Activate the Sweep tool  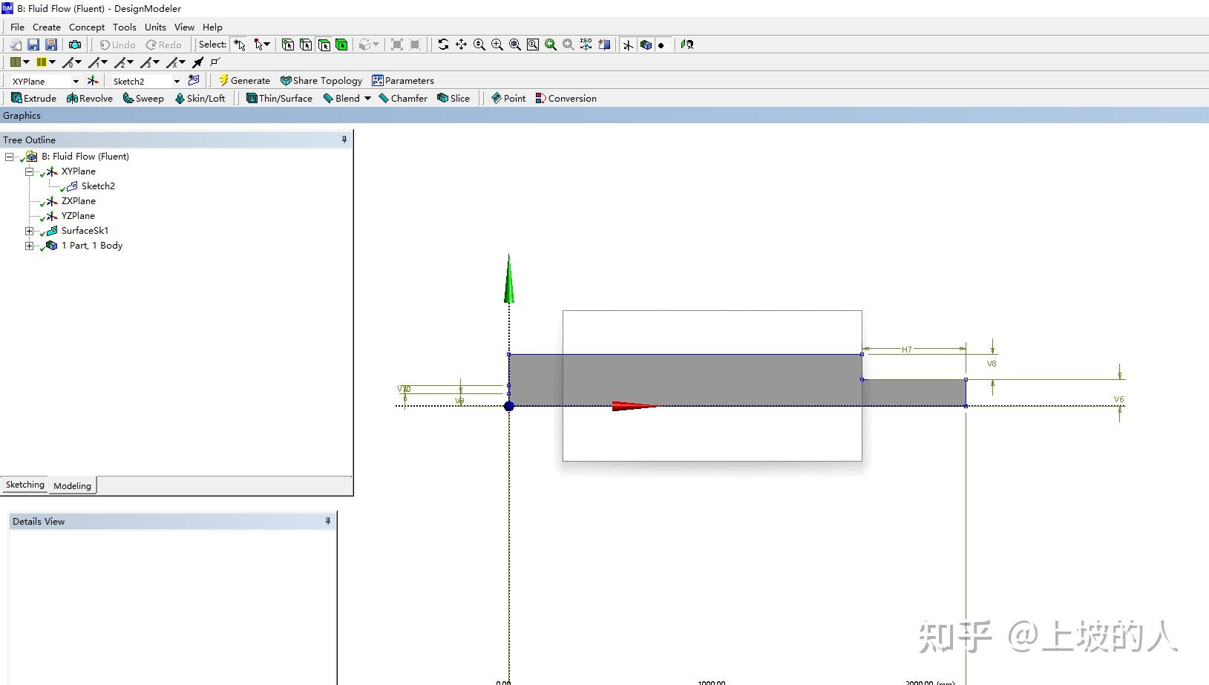(143, 98)
